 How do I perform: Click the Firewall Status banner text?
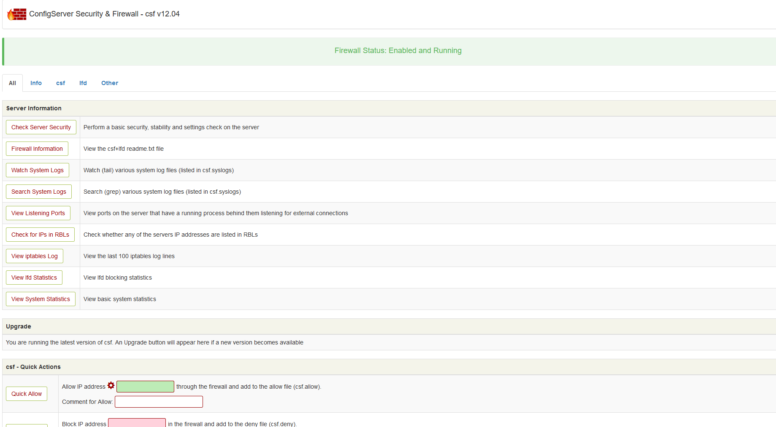click(398, 51)
